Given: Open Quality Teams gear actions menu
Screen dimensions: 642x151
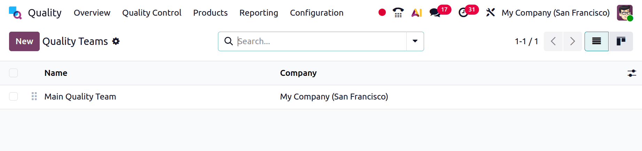Looking at the screenshot, I should coord(116,41).
